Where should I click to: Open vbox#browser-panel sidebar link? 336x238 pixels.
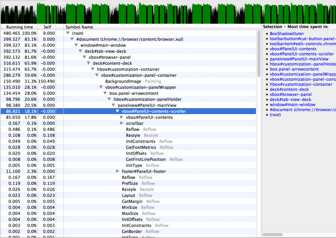tap(291, 94)
